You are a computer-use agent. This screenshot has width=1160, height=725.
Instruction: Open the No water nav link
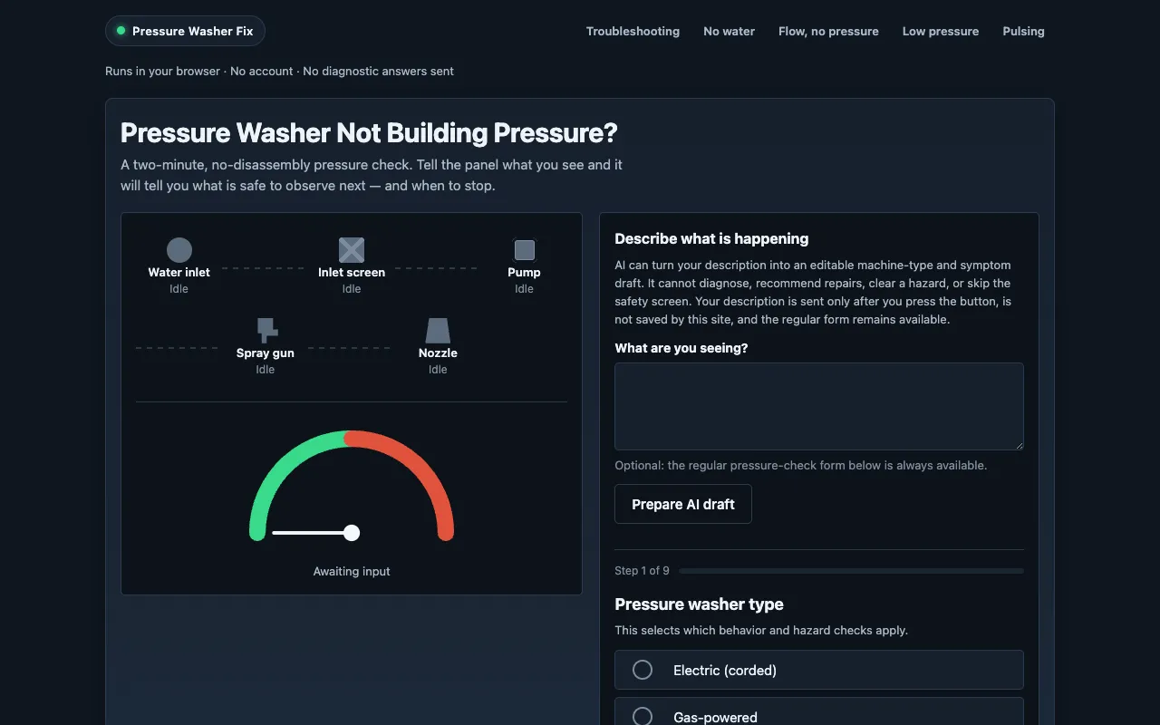click(729, 31)
